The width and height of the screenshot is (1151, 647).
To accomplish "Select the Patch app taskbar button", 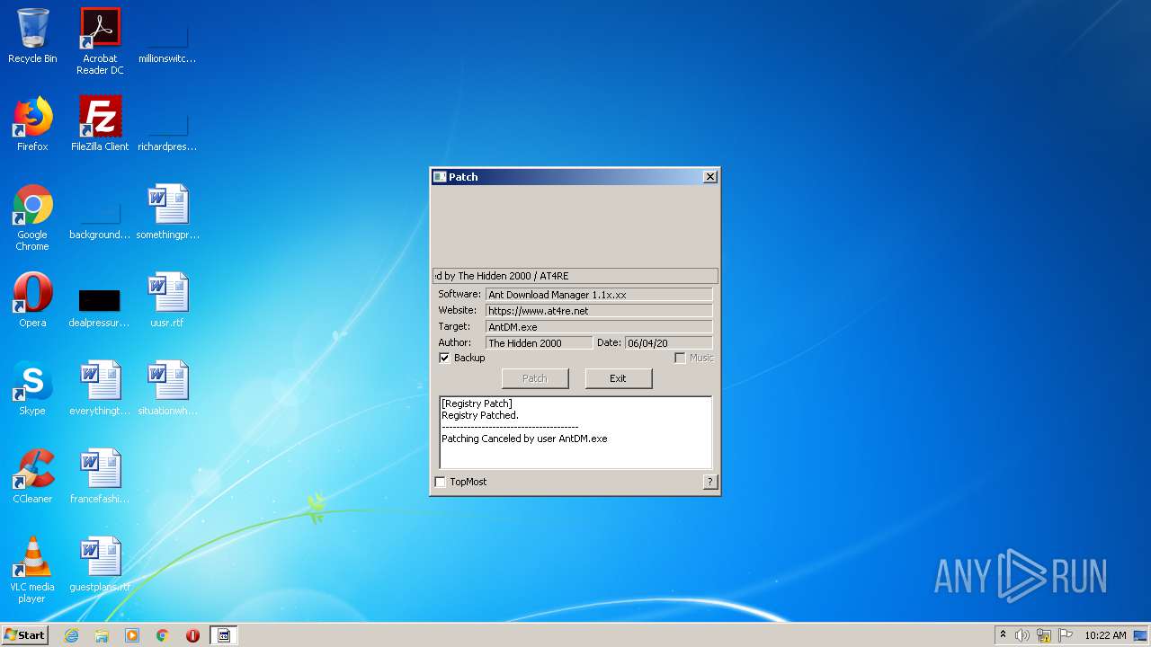I will tap(224, 635).
